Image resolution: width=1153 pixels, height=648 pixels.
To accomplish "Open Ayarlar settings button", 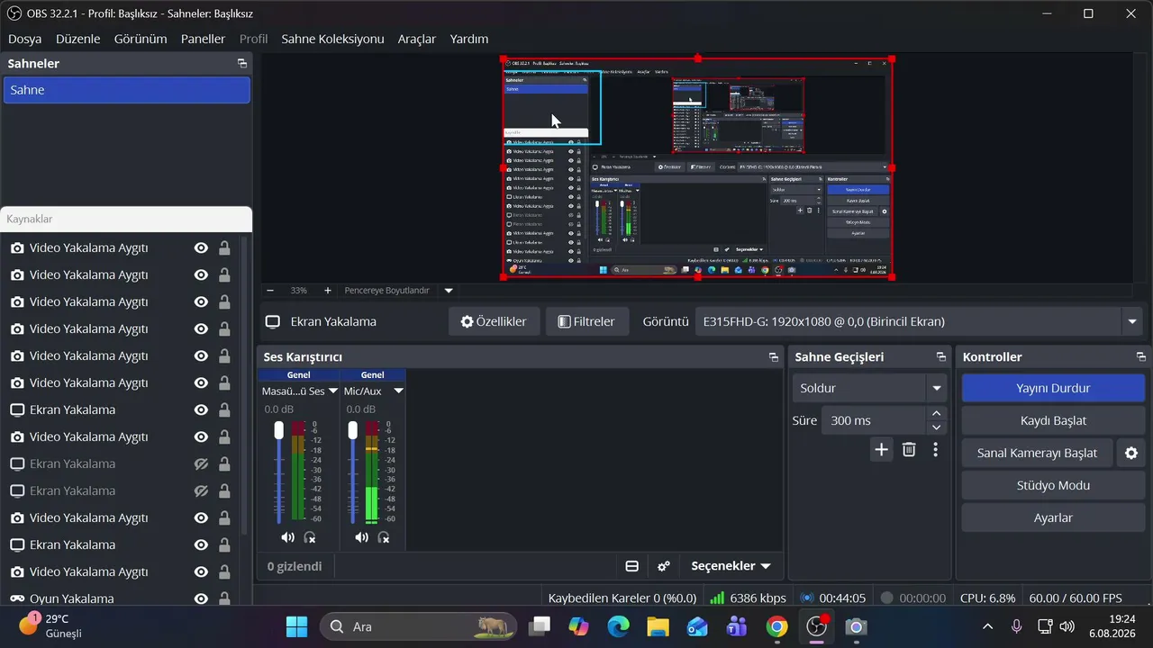I will (1053, 517).
